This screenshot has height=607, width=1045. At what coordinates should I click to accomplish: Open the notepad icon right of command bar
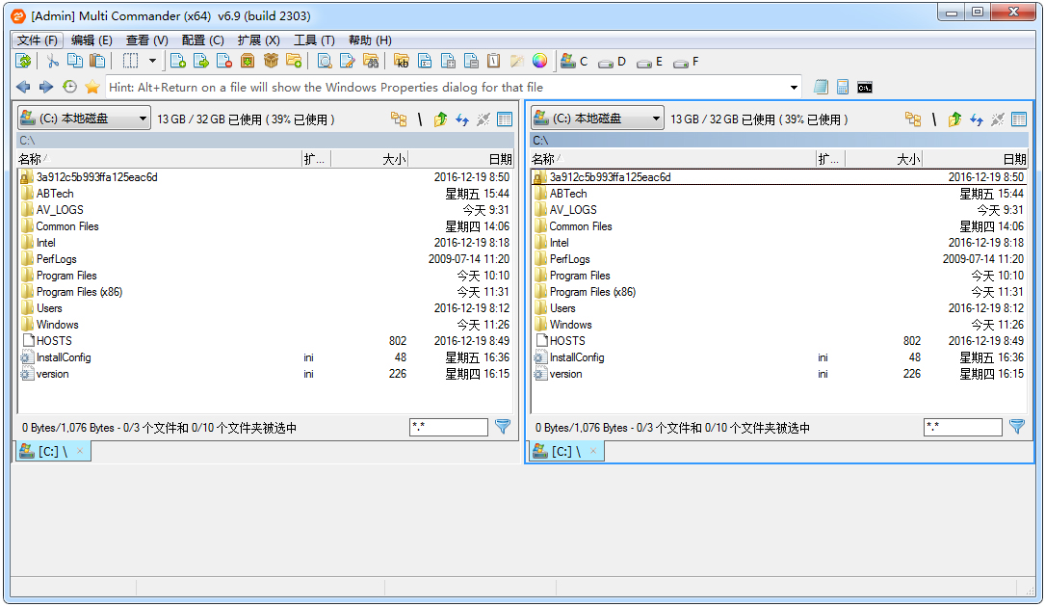(x=821, y=87)
